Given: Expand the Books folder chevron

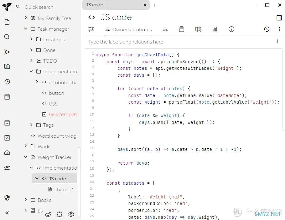Looking at the screenshot, I should point(26,200).
